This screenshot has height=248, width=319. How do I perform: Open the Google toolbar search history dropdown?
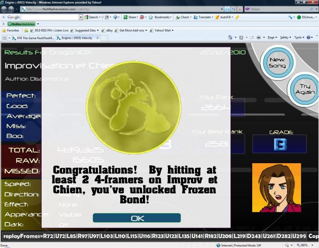click(81, 17)
